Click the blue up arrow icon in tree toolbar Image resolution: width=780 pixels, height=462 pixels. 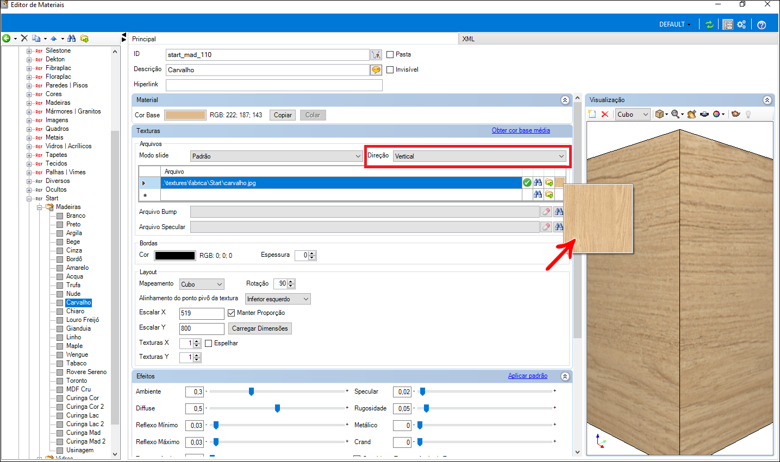53,39
